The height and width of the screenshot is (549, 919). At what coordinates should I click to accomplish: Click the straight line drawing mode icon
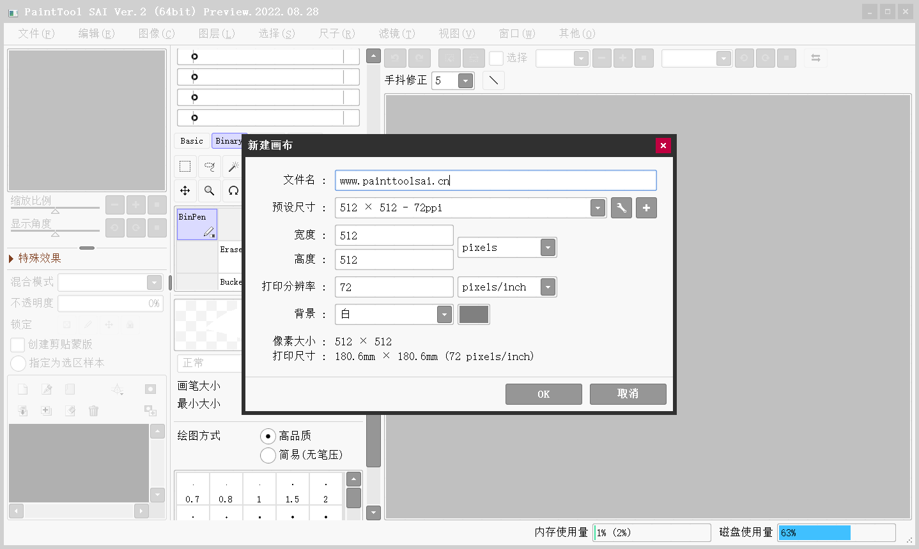point(493,80)
